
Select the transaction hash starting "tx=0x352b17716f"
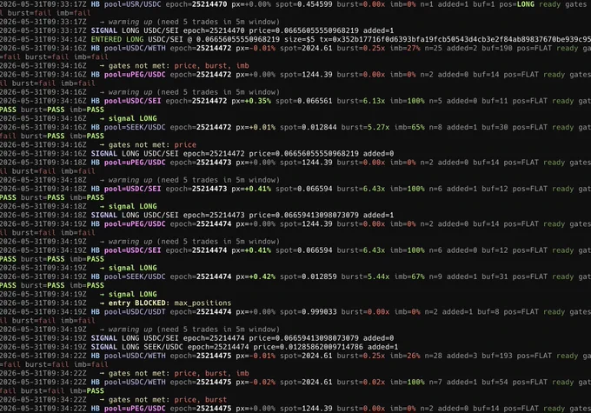(x=455, y=39)
